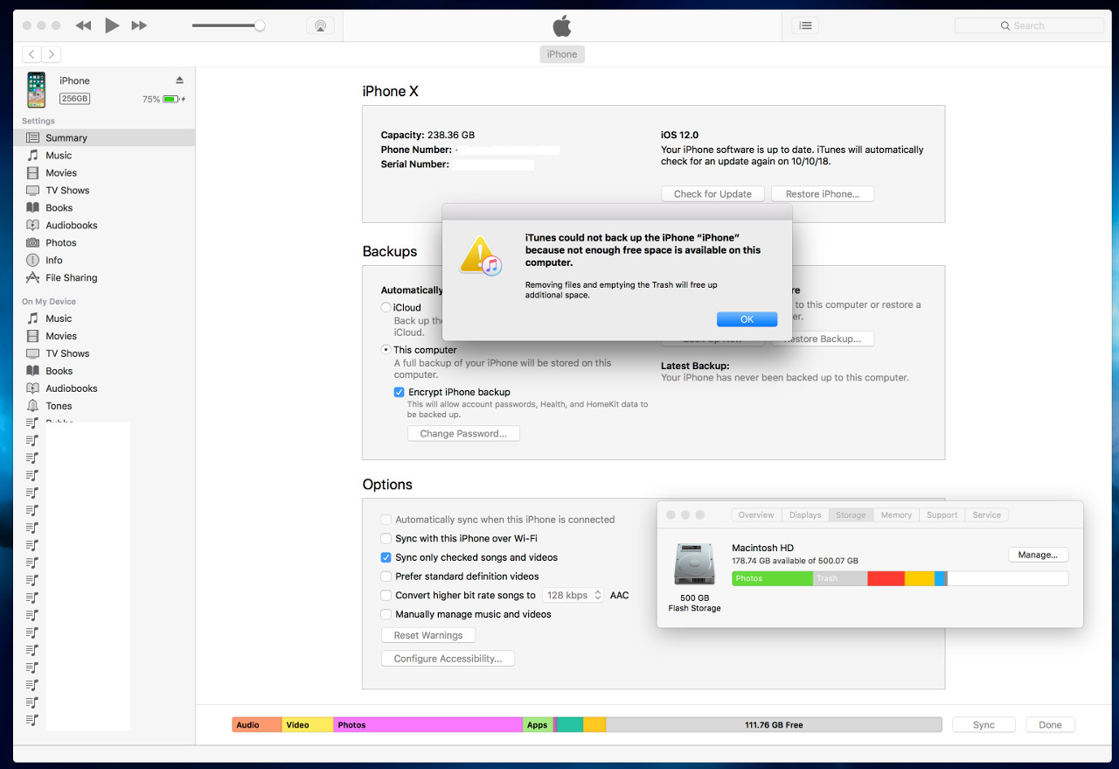Eject the iPhone from the sidebar
1119x769 pixels.
[x=179, y=80]
